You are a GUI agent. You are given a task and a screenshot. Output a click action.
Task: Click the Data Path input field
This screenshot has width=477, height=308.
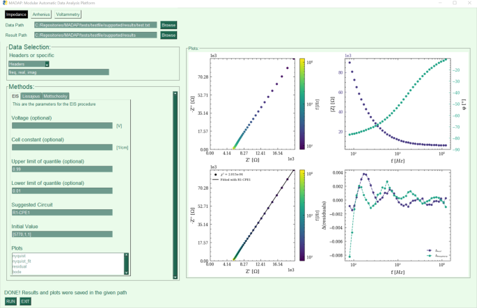pos(95,25)
